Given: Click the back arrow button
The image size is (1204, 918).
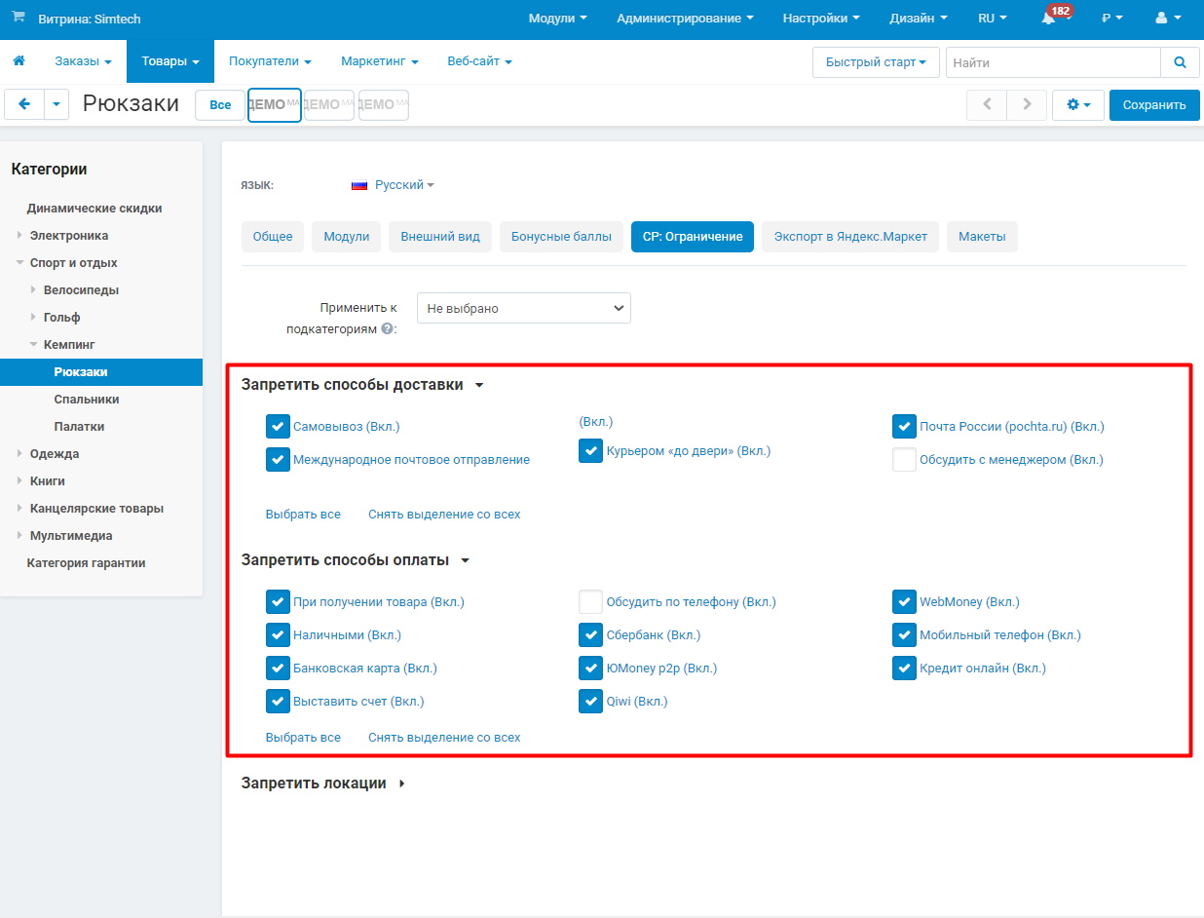Looking at the screenshot, I should click(24, 104).
